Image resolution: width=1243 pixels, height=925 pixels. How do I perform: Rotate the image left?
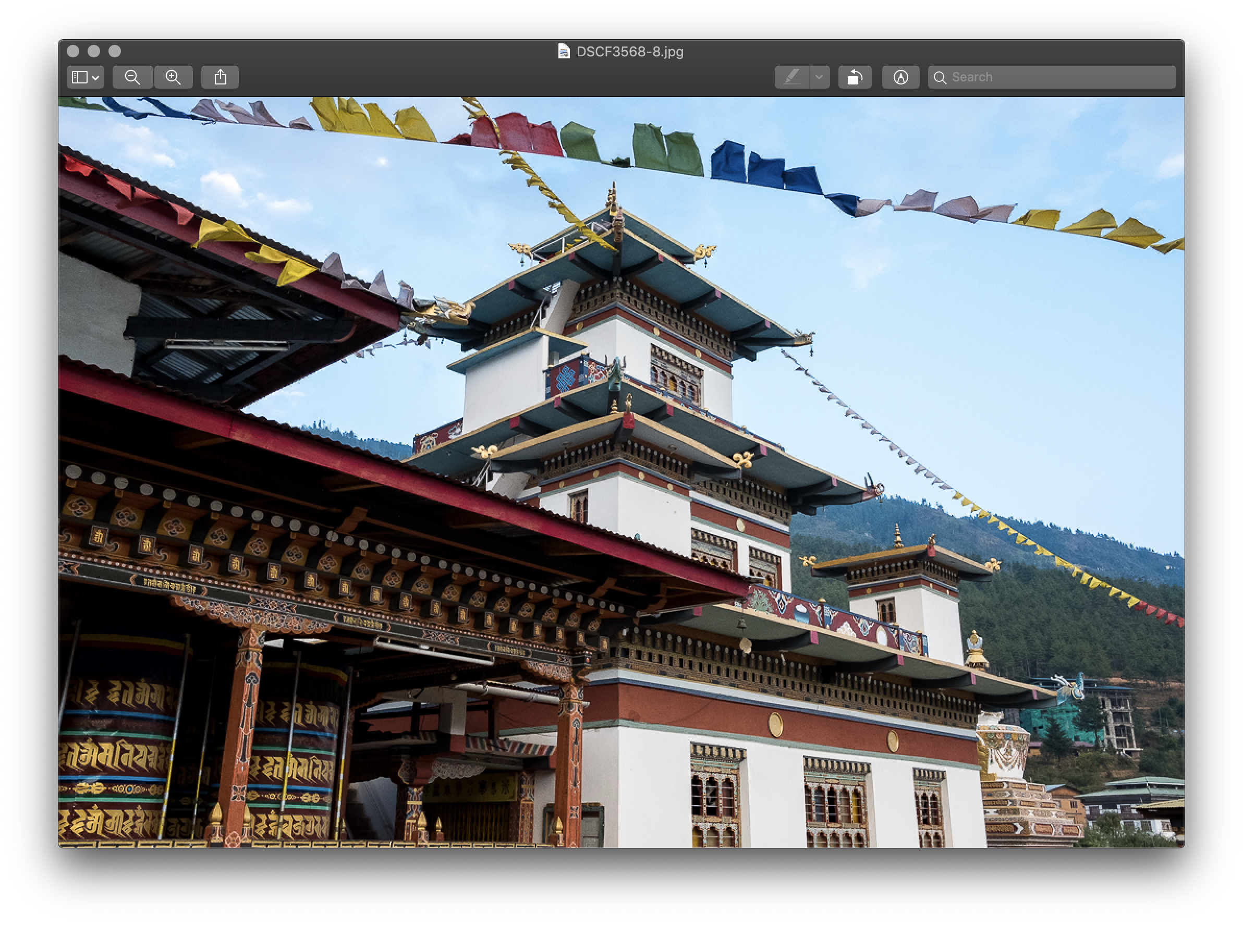855,77
